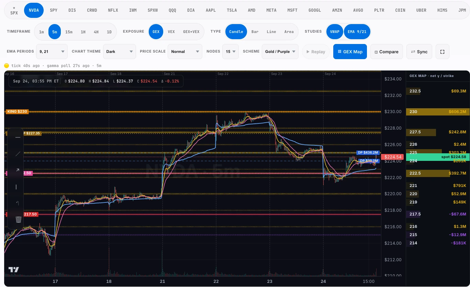470x287 pixels.
Task: Select GEX+VEX exposure mode
Action: [191, 32]
